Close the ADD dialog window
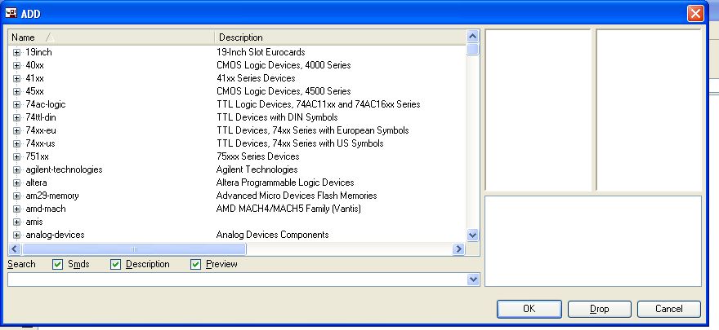Image resolution: width=719 pixels, height=330 pixels. click(x=695, y=13)
